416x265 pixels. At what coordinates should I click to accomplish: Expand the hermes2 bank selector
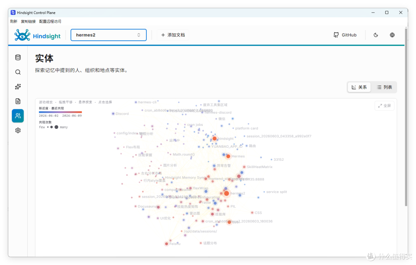[109, 35]
